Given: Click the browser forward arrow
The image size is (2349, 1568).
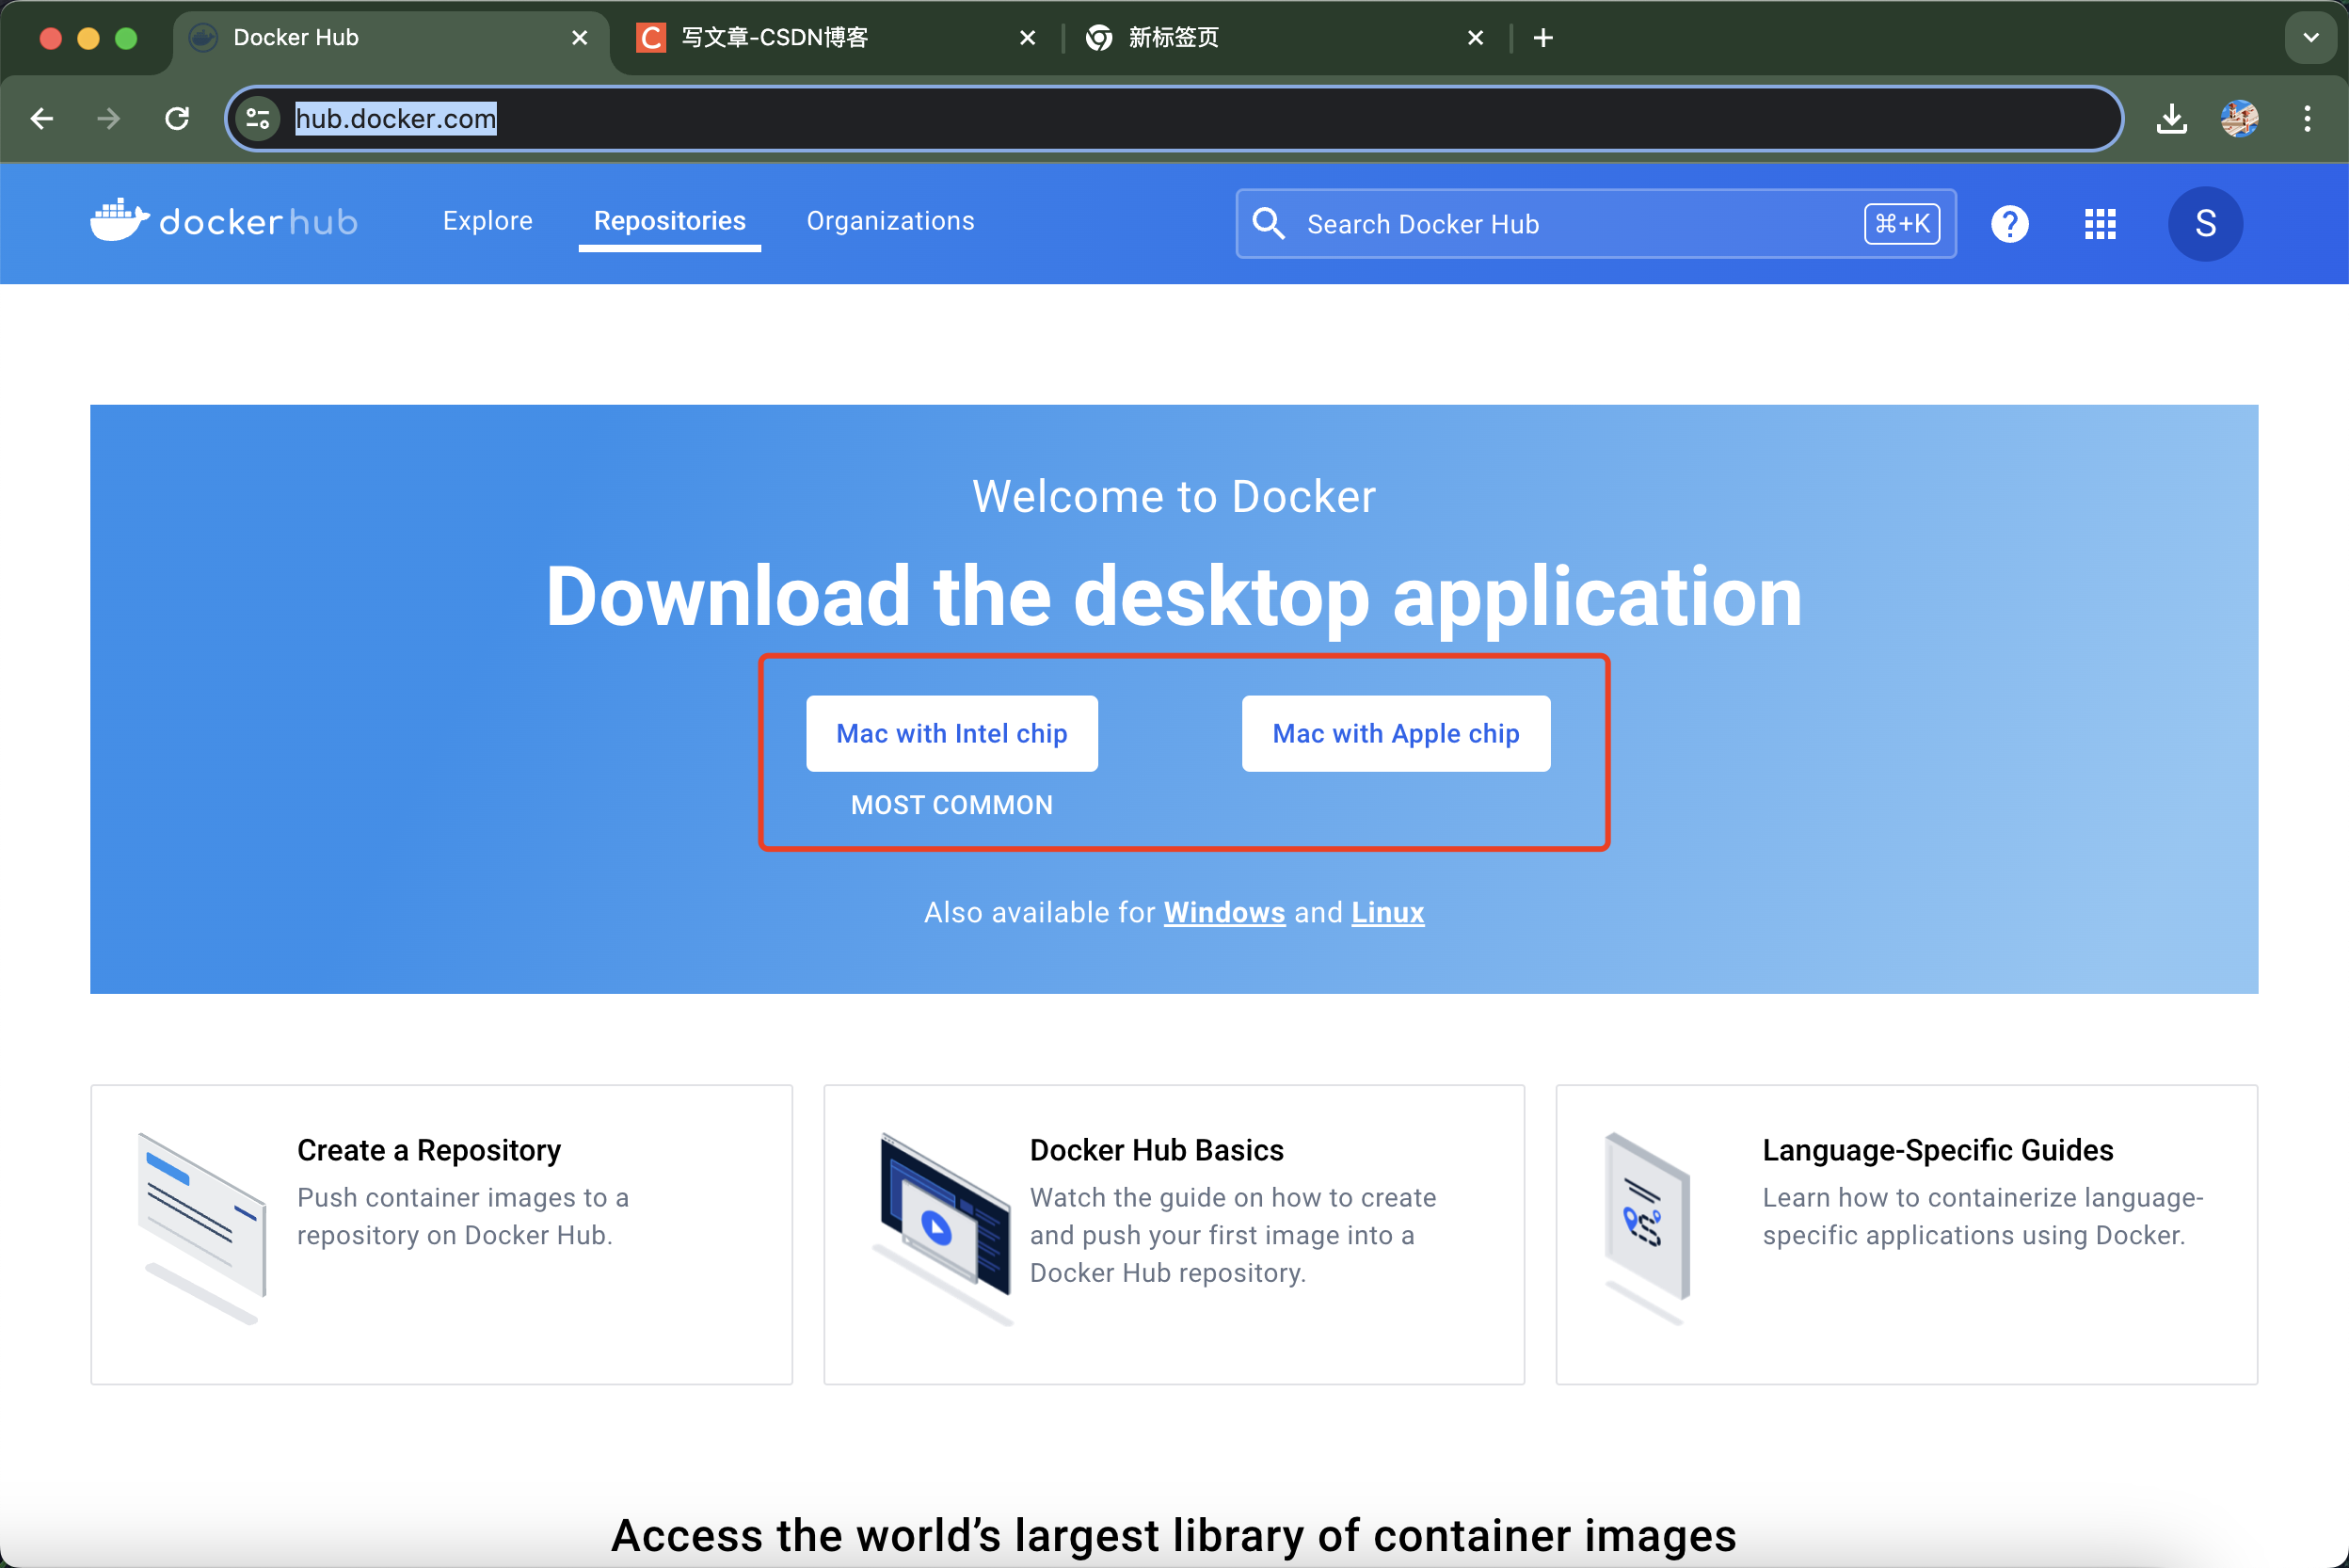Looking at the screenshot, I should pyautogui.click(x=108, y=119).
